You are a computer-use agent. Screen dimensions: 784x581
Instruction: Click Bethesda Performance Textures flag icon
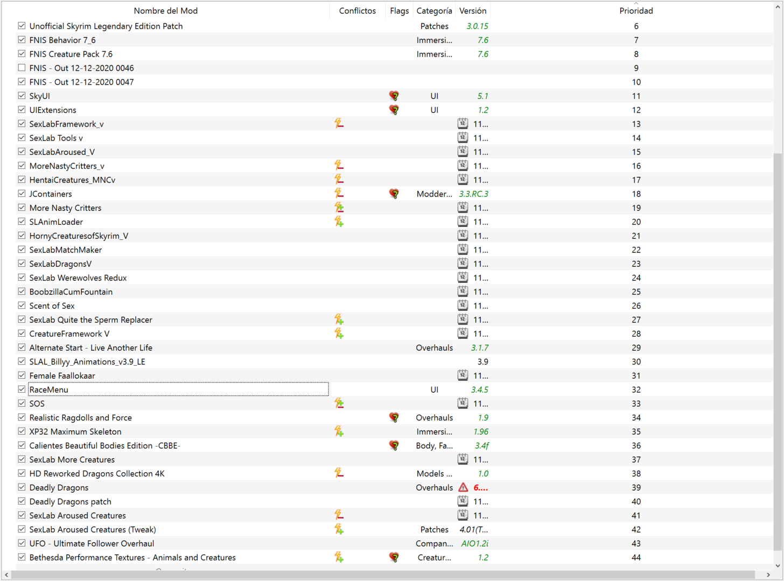point(394,557)
